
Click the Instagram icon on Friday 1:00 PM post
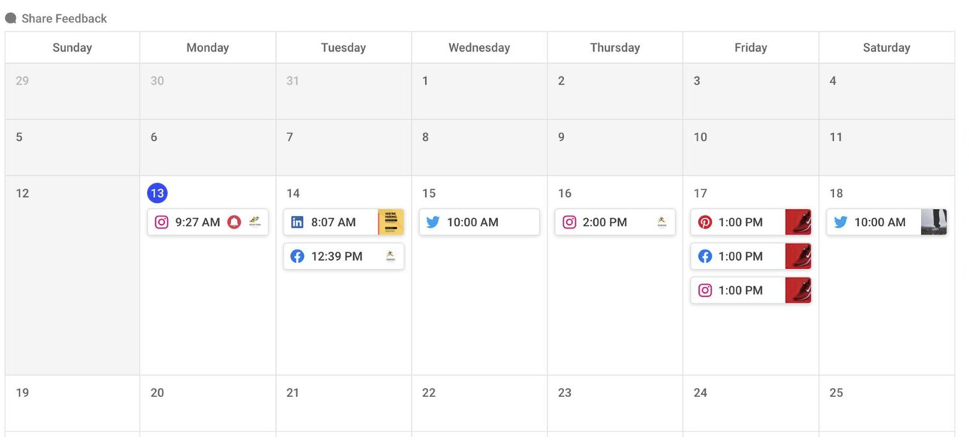(705, 290)
